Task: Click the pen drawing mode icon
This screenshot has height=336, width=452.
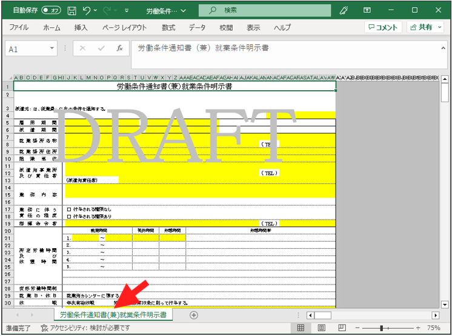Action: [x=344, y=10]
